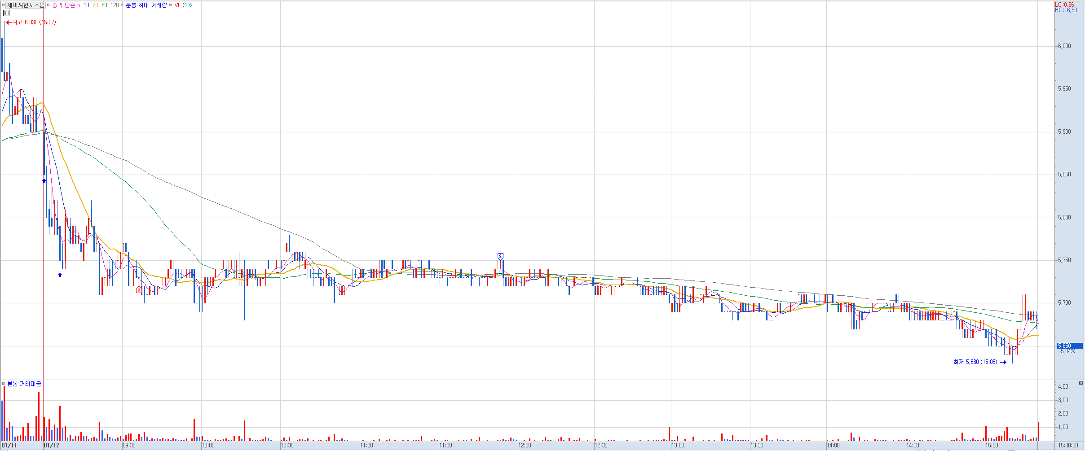Click the LC:0.36 readout
The height and width of the screenshot is (451, 1085).
pos(1065,5)
